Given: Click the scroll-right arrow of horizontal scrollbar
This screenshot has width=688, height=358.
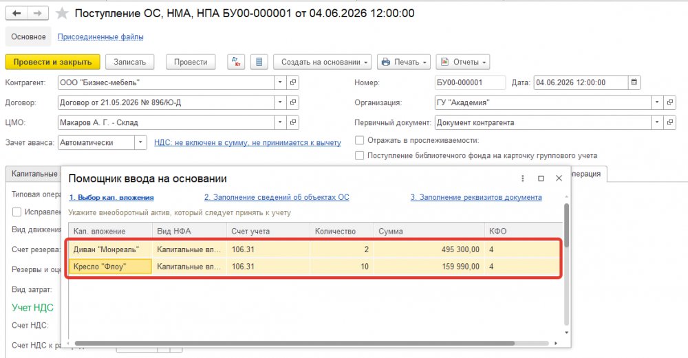Looking at the screenshot, I should pyautogui.click(x=556, y=344).
